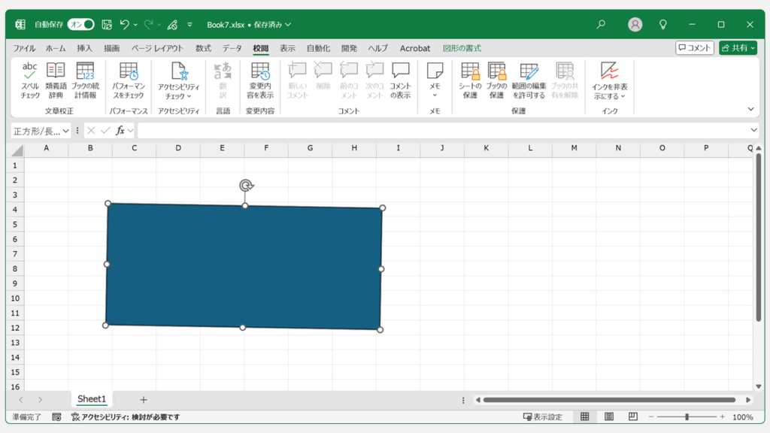Open the file name saved-status dropdown
Viewport: 770px width, 433px height.
tap(288, 25)
